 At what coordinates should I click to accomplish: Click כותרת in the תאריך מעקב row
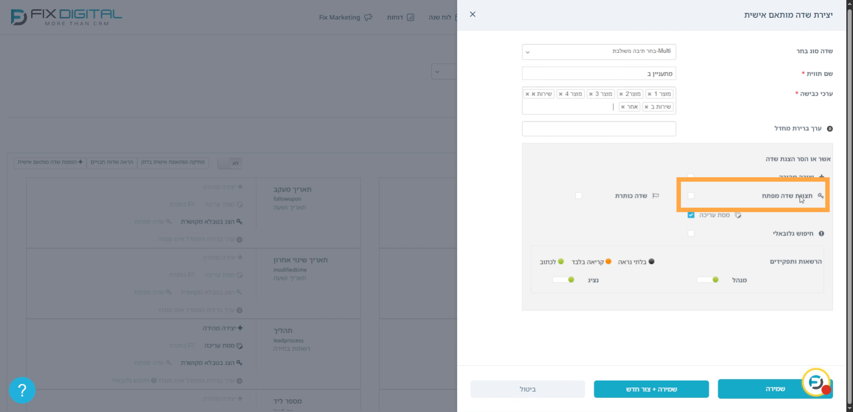click(182, 204)
